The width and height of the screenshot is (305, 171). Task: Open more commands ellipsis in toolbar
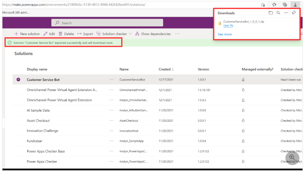(177, 34)
